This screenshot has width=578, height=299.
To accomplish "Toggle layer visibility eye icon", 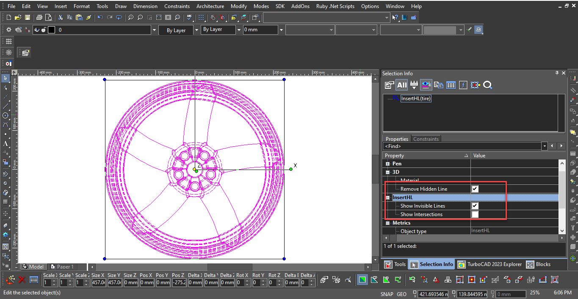I will point(36,30).
